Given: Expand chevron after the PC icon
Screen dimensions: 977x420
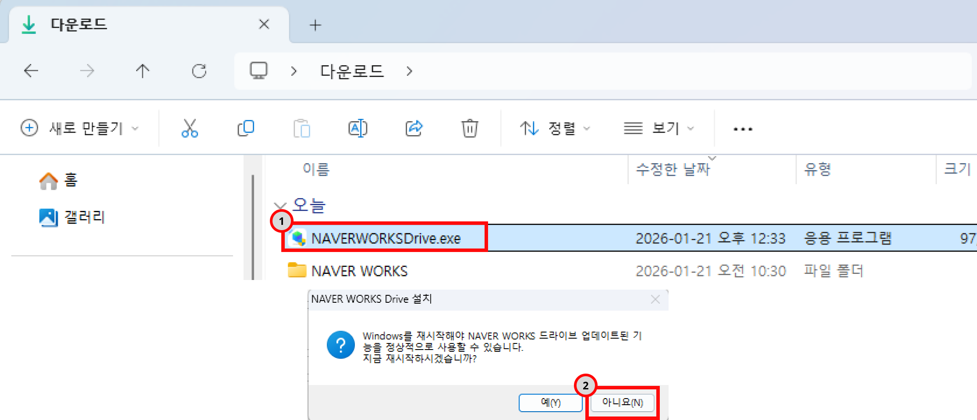Looking at the screenshot, I should (294, 71).
